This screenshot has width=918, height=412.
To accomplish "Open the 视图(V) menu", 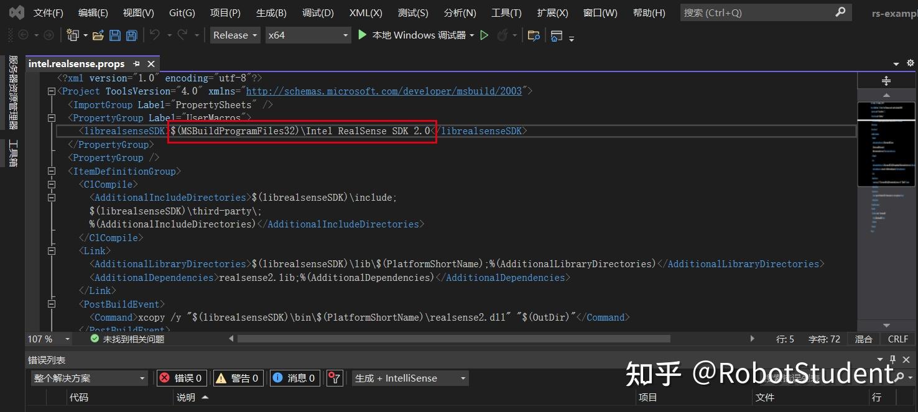I will coord(139,12).
